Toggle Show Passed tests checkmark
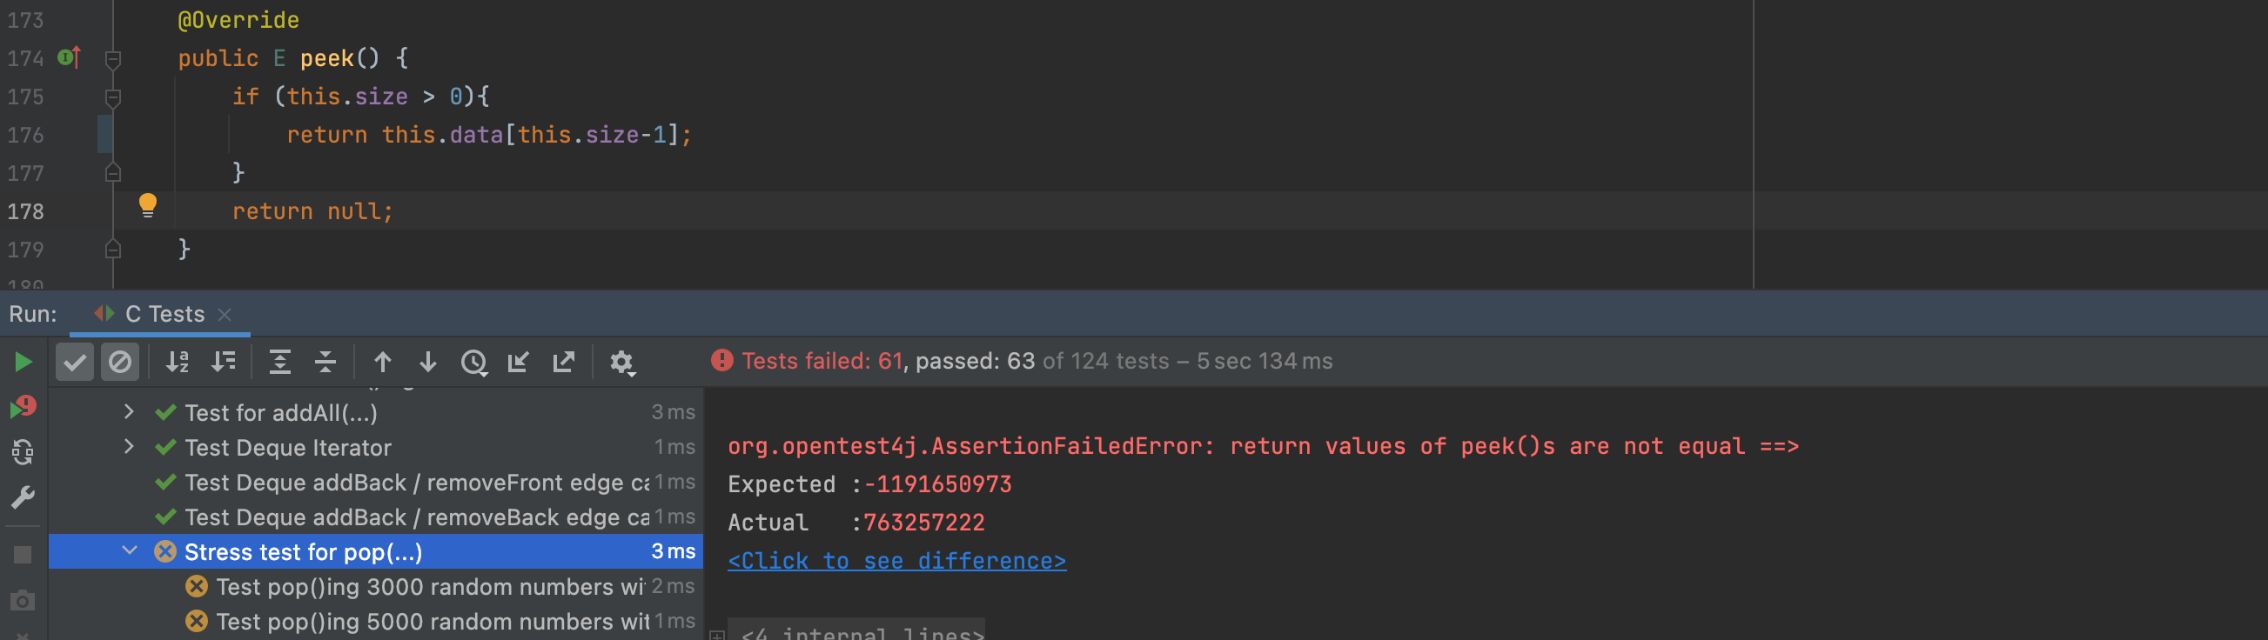 pyautogui.click(x=75, y=363)
